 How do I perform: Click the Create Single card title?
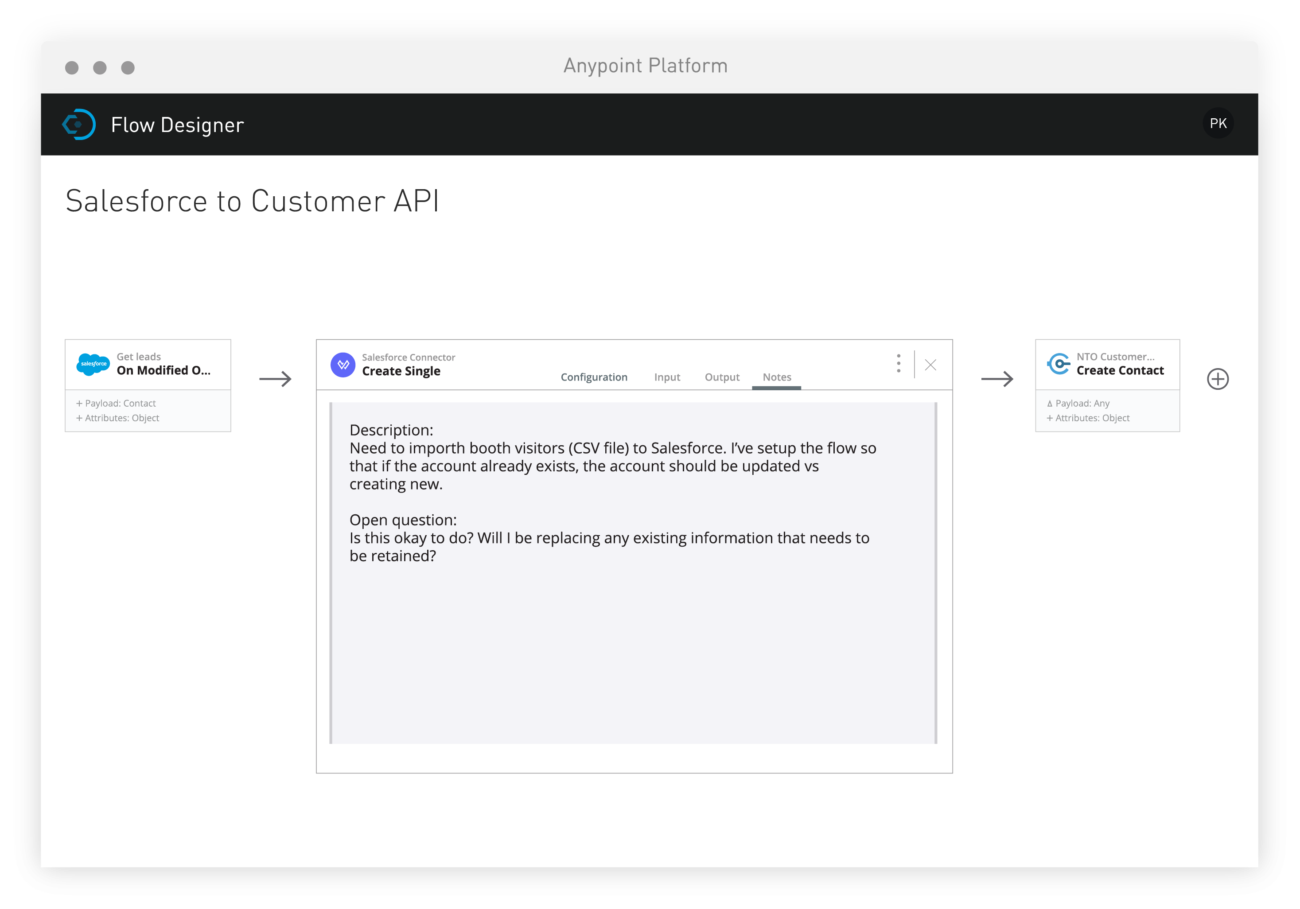[401, 371]
